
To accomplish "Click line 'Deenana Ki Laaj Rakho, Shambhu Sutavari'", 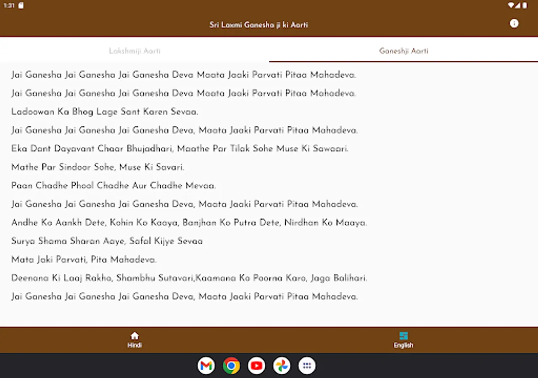I will pos(189,278).
